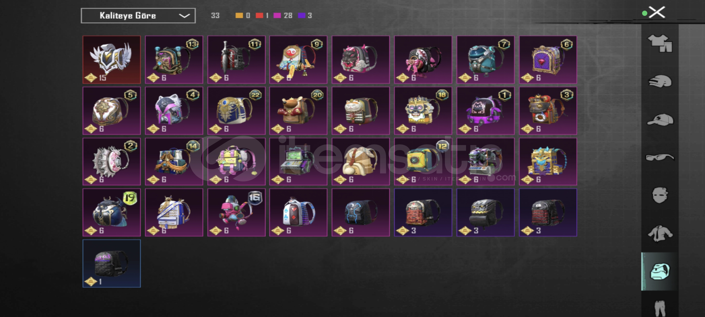Viewport: 705px width, 317px height.
Task: Filter by the pink quality swatch showing 28
Action: point(277,15)
